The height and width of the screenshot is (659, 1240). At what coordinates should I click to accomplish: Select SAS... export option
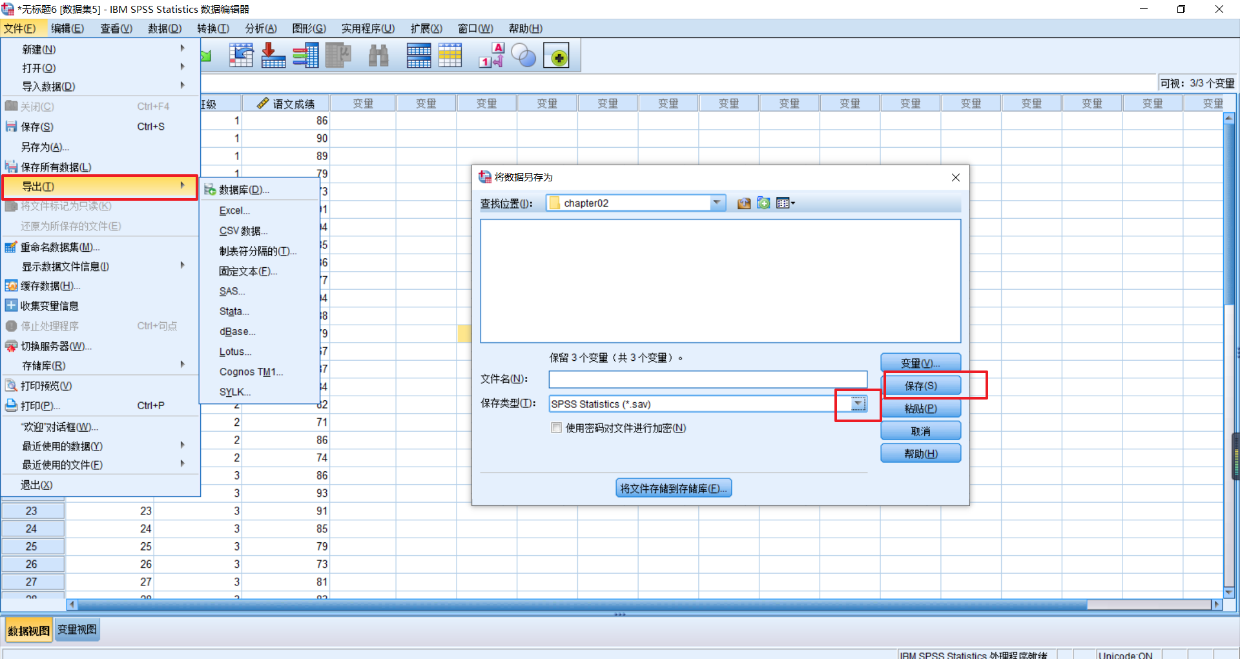point(232,291)
